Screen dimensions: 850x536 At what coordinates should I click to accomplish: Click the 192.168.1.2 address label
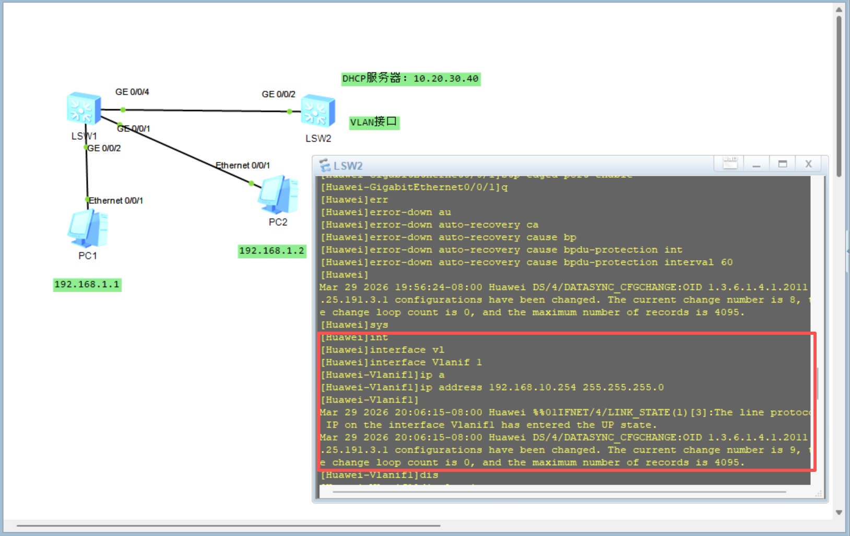(271, 251)
